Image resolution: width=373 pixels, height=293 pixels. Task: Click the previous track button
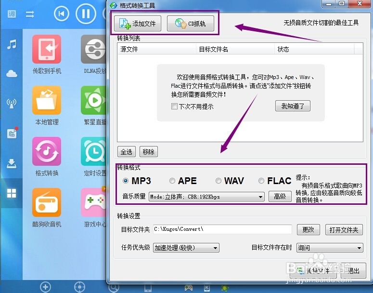coord(62,14)
